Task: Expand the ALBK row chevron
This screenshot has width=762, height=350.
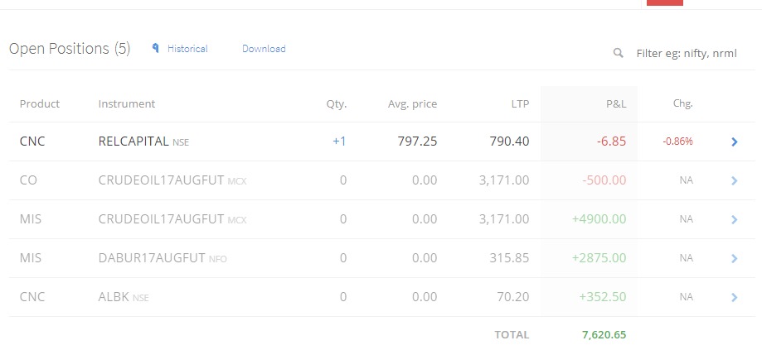Action: tap(735, 297)
